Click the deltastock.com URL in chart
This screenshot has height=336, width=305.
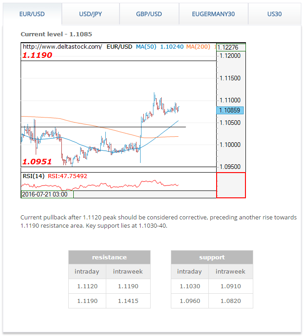pyautogui.click(x=62, y=46)
